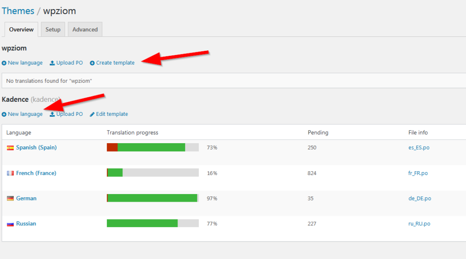This screenshot has width=466, height=259.
Task: Switch to the Setup tab
Action: [x=53, y=30]
